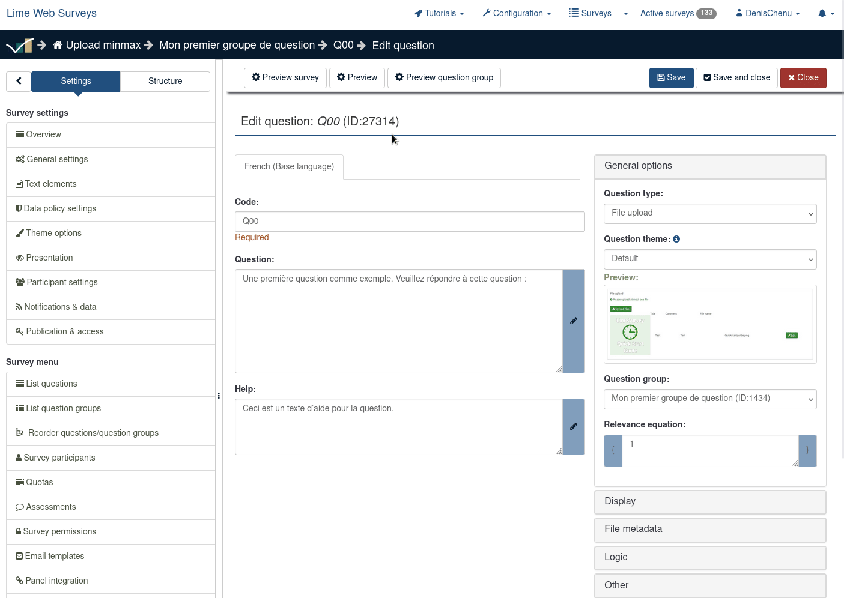Click the notifications bell icon
Screen dimensions: 844x598
tap(822, 13)
